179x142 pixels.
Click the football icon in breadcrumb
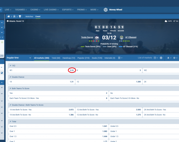click(x=14, y=16)
